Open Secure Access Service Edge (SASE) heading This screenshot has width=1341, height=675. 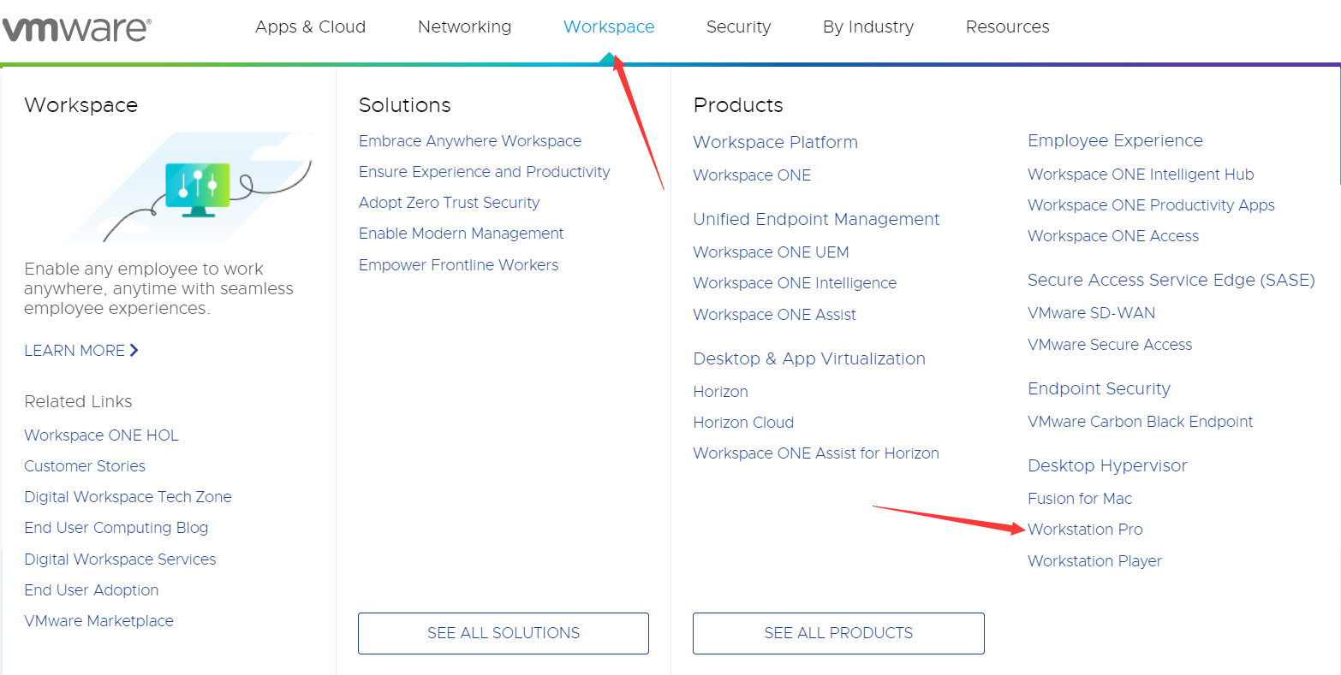[1171, 280]
